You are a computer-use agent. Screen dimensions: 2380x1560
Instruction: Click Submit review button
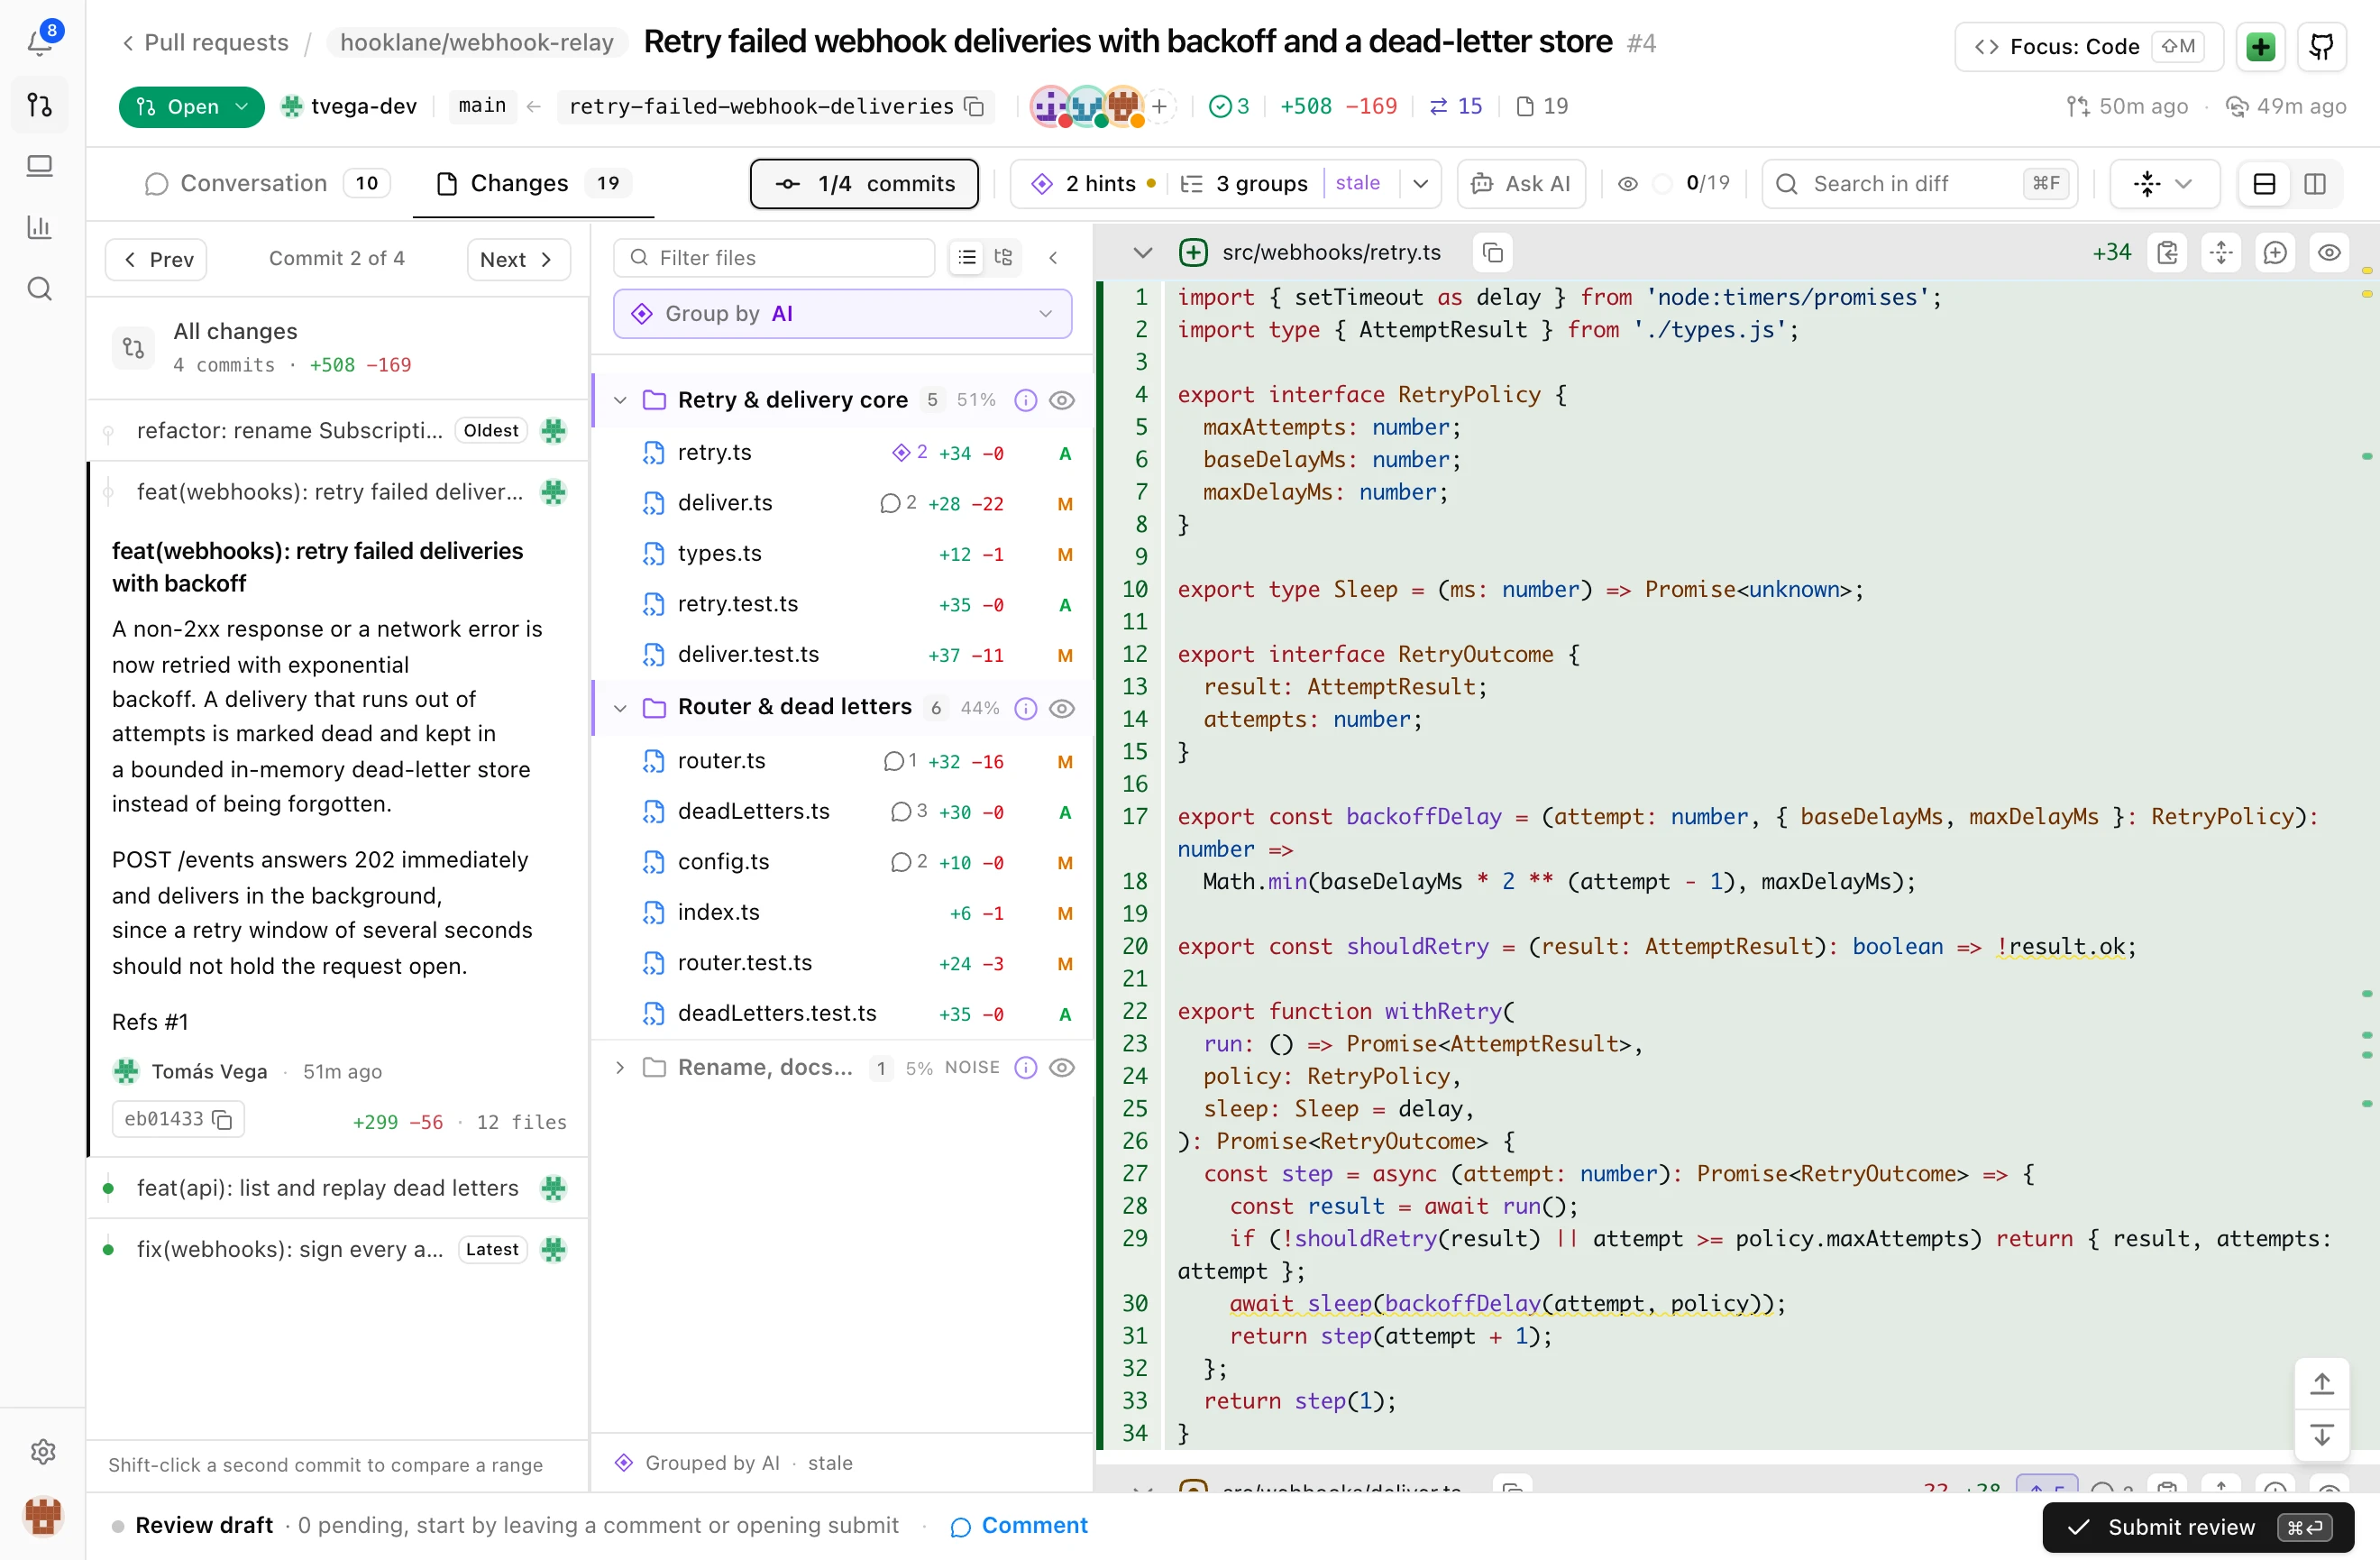tap(2198, 1527)
